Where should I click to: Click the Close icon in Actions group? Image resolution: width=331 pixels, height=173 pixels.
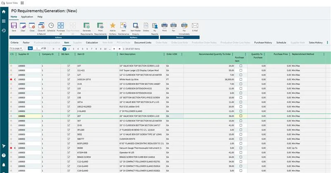pyautogui.click(x=32, y=26)
